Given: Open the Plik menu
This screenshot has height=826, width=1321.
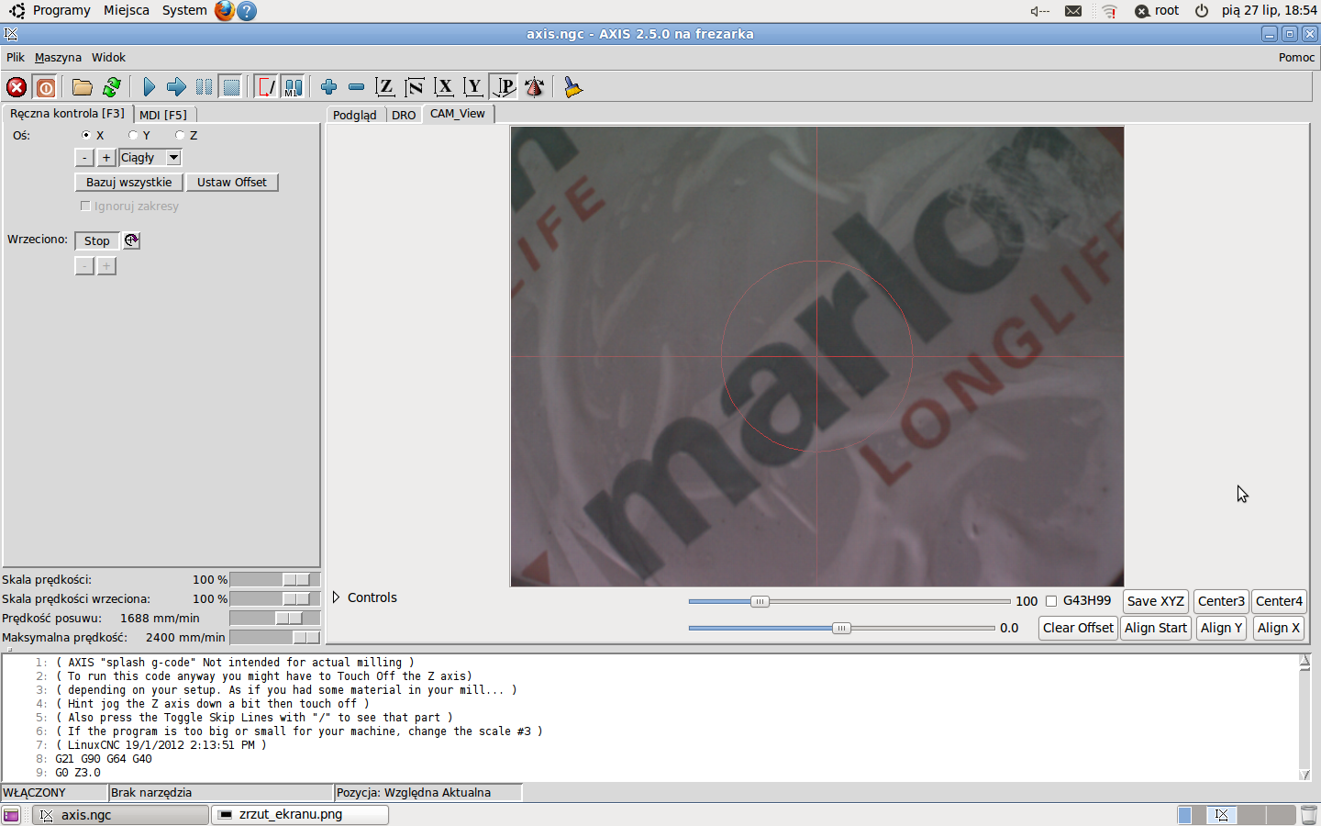Looking at the screenshot, I should (16, 57).
